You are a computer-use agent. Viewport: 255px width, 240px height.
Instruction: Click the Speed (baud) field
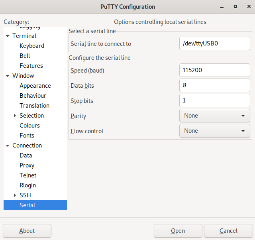click(x=214, y=70)
